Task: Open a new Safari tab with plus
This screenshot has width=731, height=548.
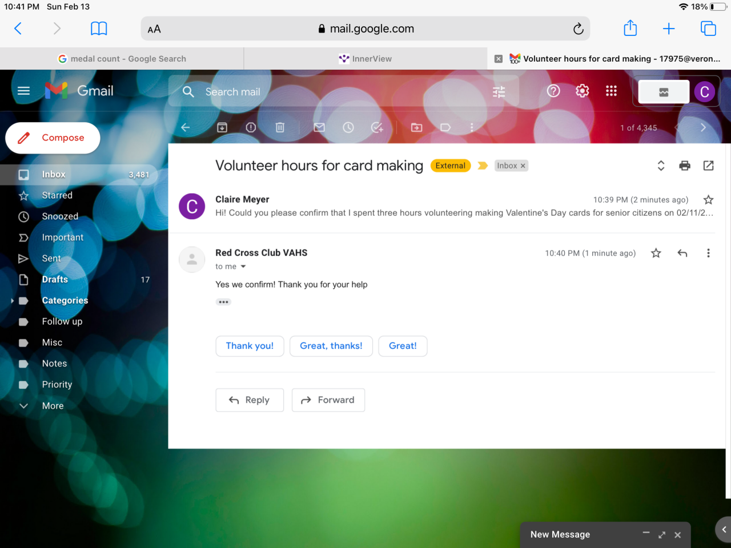Action: click(x=669, y=29)
